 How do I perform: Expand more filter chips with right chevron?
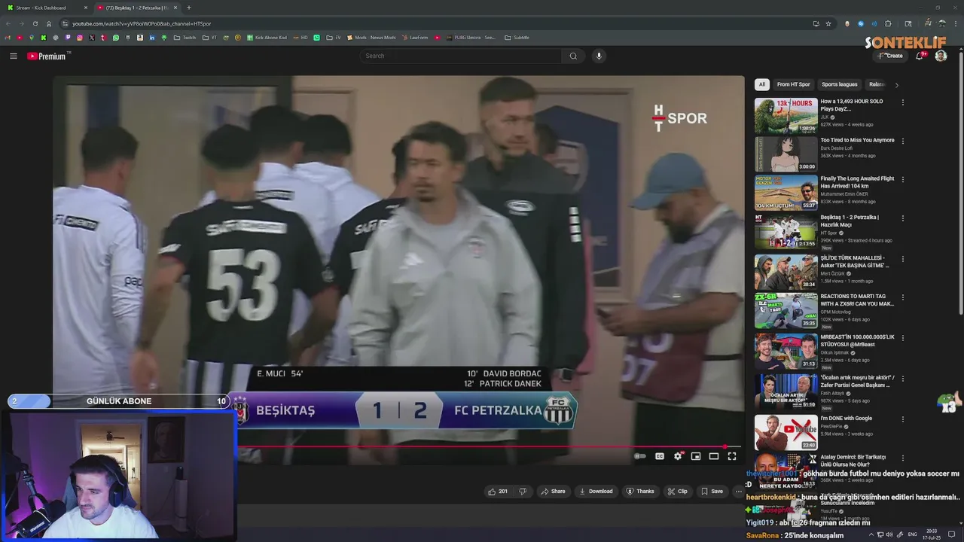point(896,85)
